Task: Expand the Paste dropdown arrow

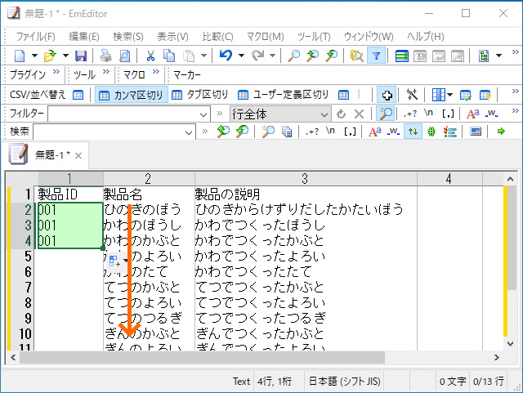Action: (203, 56)
